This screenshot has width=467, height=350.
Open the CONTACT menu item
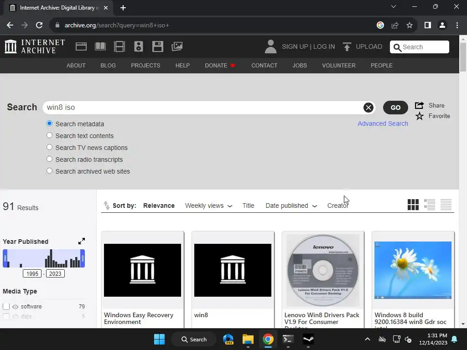(264, 66)
